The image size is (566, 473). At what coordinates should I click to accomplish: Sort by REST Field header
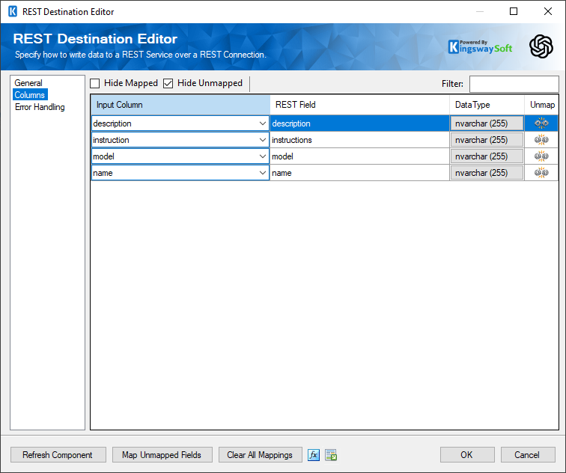tap(359, 105)
